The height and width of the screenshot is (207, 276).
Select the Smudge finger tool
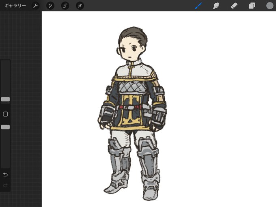tap(216, 6)
